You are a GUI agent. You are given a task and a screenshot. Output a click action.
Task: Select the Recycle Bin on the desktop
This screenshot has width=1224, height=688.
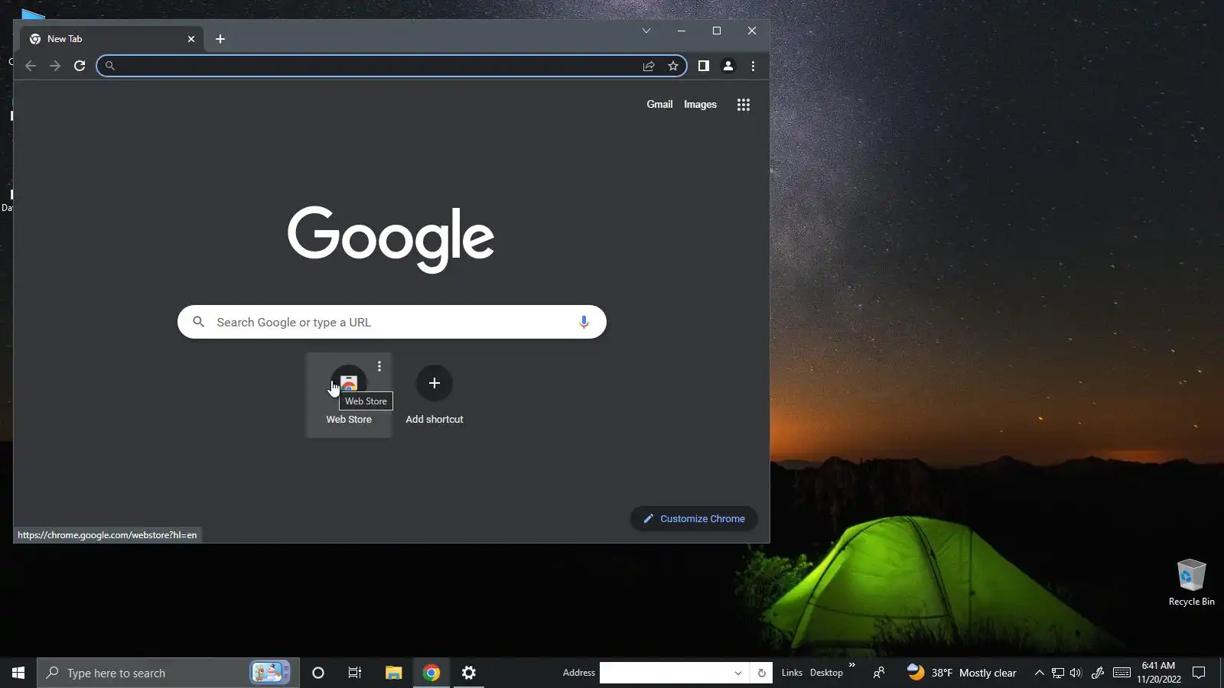[x=1192, y=583]
